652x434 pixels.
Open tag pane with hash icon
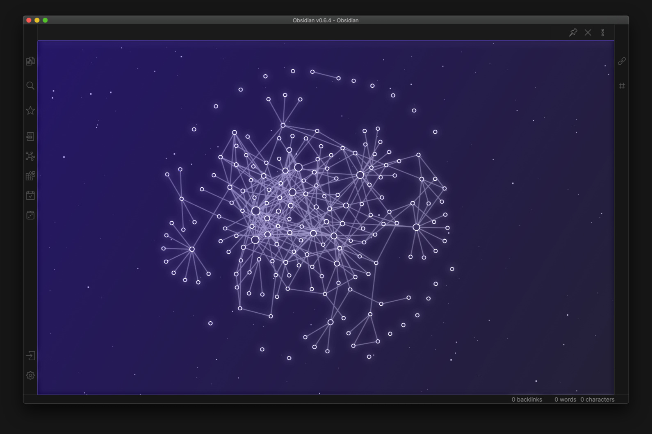pyautogui.click(x=622, y=86)
